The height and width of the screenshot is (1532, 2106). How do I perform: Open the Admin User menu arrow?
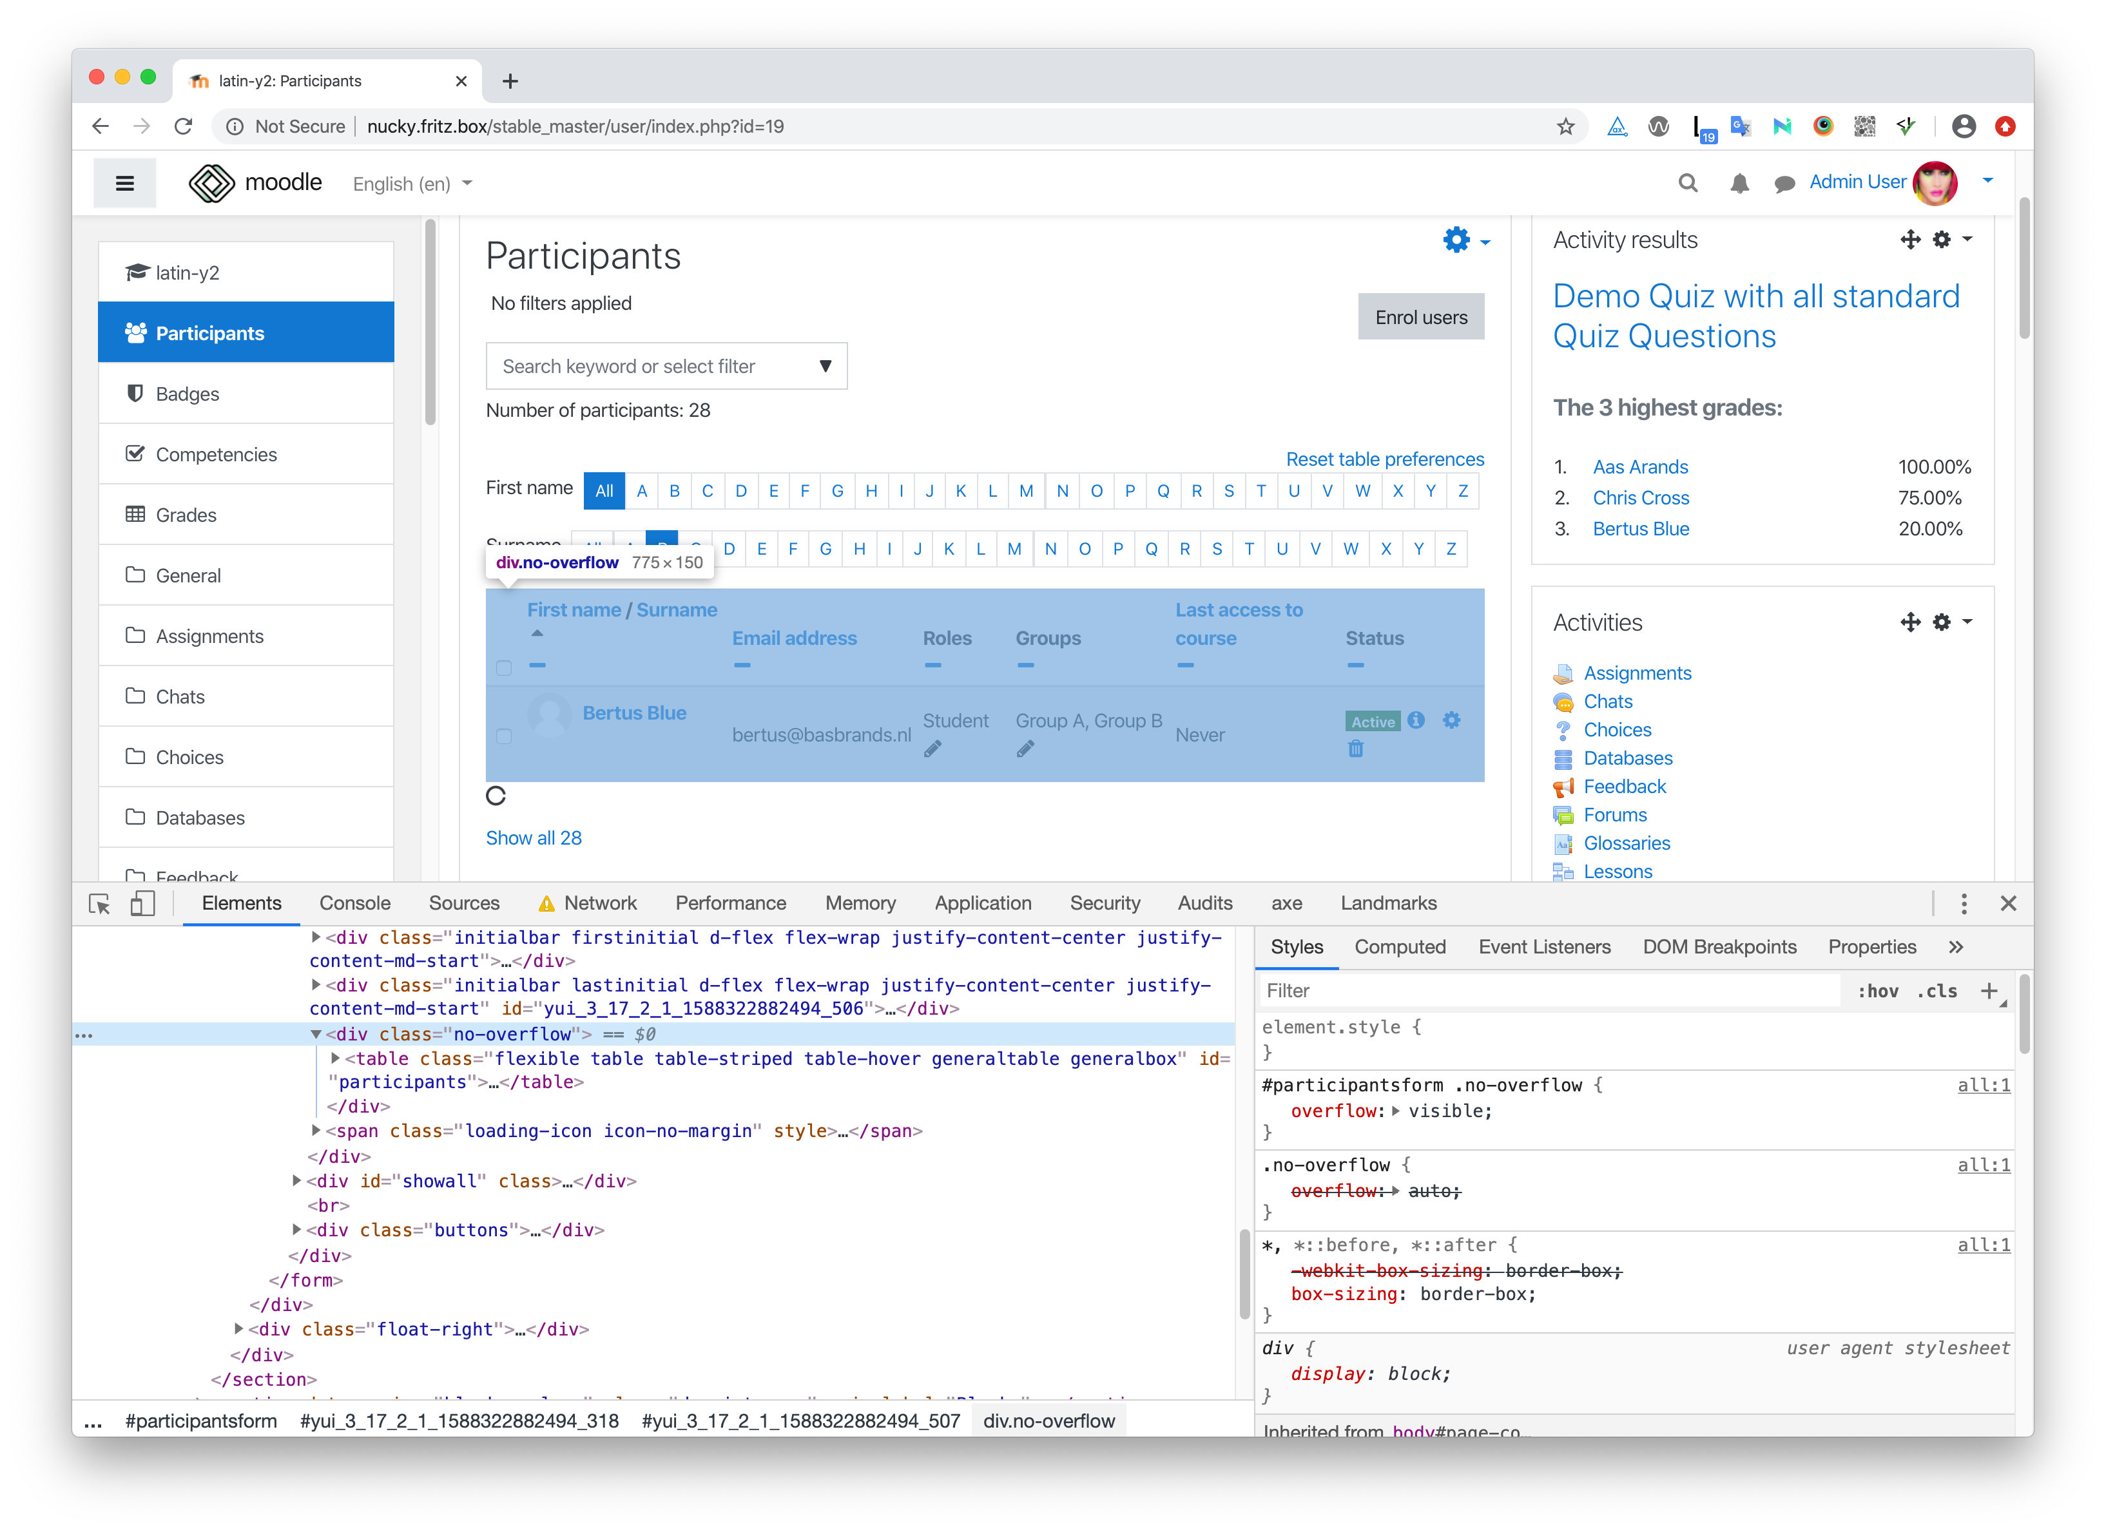click(x=1987, y=181)
